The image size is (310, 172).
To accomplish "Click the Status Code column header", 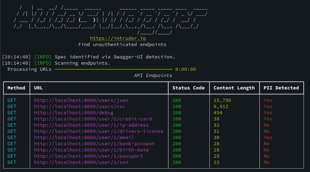I will (x=189, y=88).
